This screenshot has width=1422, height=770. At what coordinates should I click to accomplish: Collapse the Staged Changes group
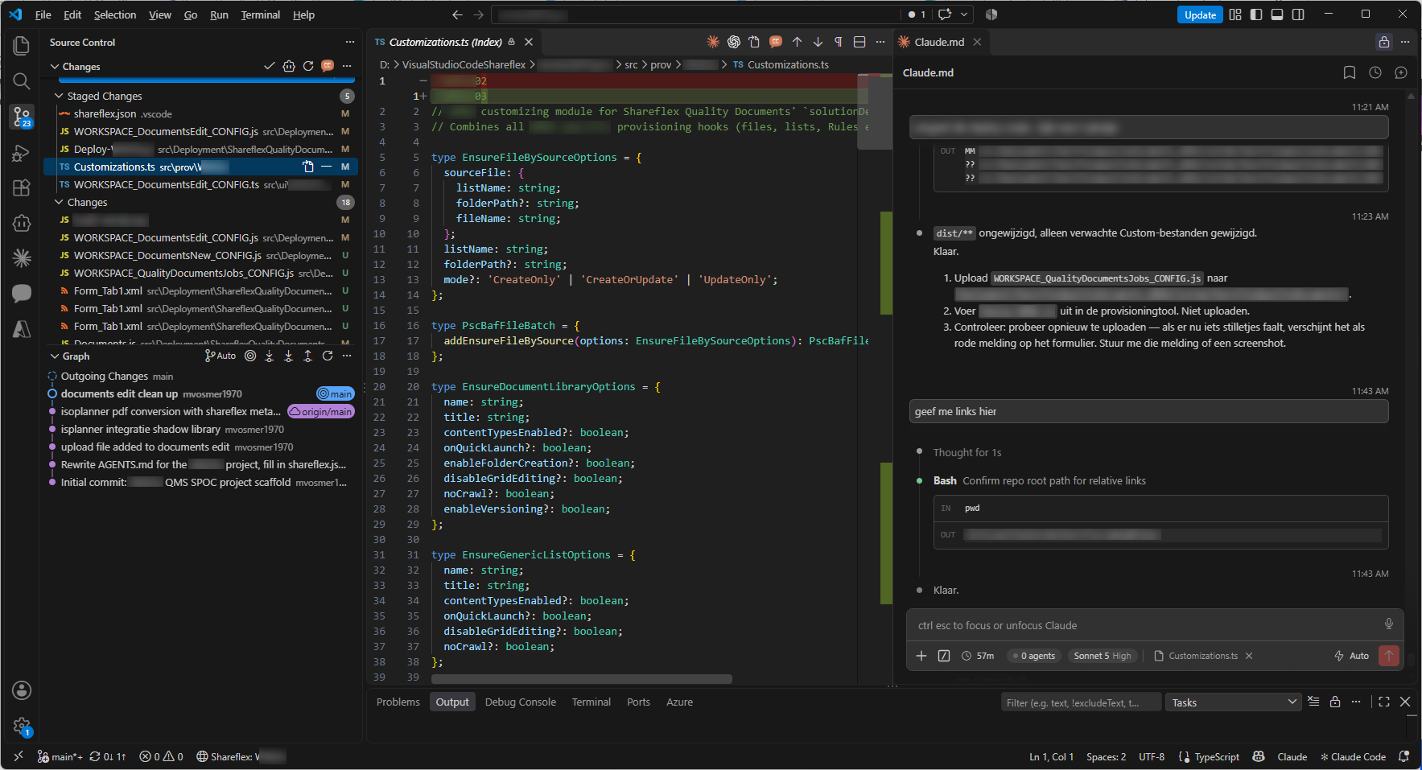(x=59, y=96)
